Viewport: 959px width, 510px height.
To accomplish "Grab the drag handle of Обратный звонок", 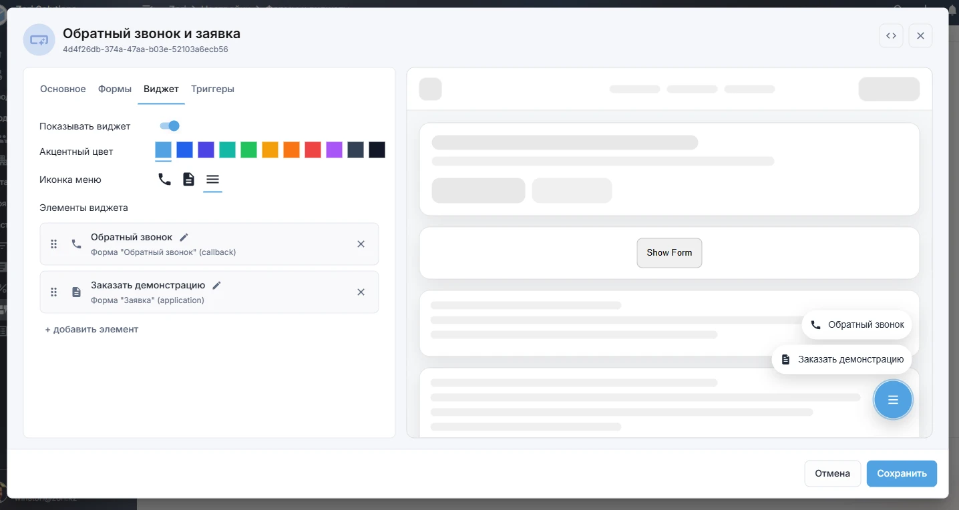I will click(x=54, y=244).
